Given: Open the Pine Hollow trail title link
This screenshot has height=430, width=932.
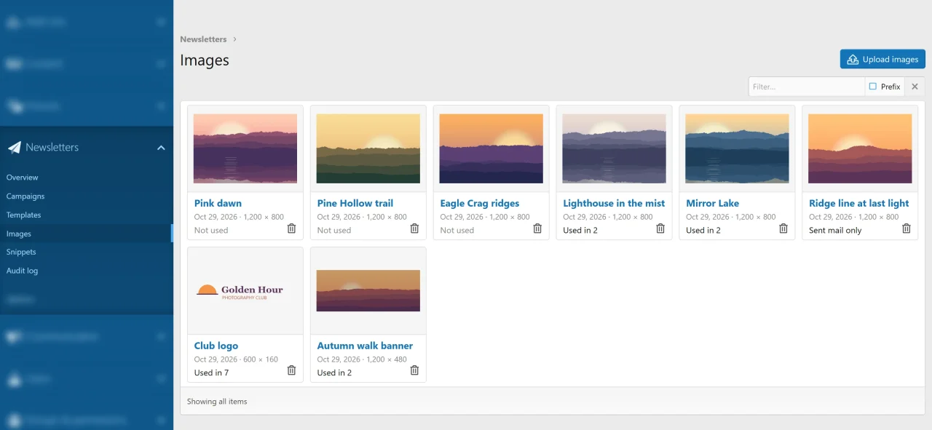Looking at the screenshot, I should click(x=355, y=204).
